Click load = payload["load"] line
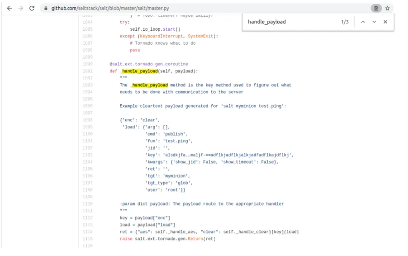 coord(147,225)
